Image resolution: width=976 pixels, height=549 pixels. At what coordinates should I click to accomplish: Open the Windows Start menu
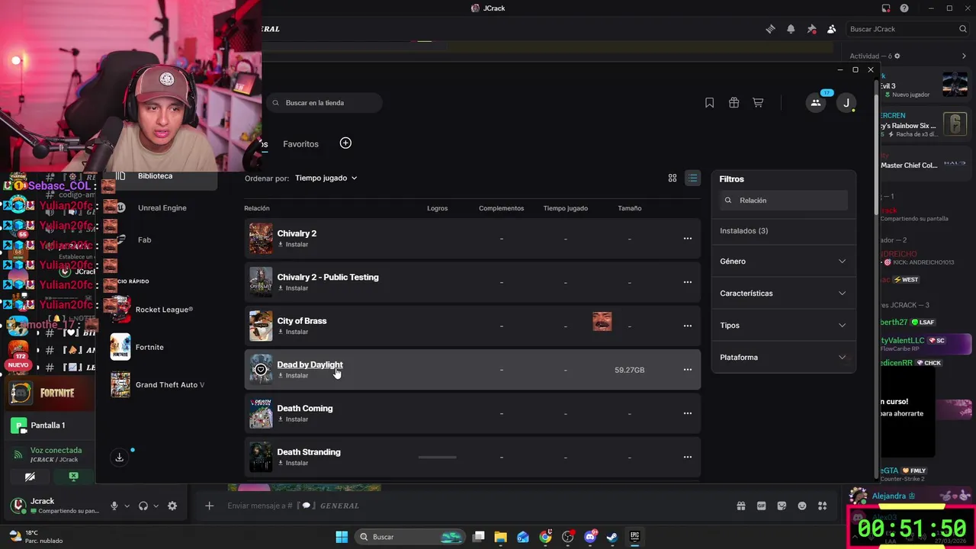pyautogui.click(x=342, y=537)
